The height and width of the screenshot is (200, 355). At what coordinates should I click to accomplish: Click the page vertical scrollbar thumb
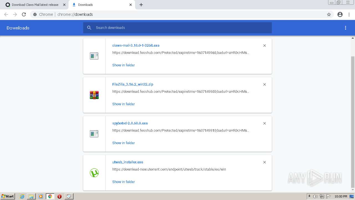click(353, 122)
